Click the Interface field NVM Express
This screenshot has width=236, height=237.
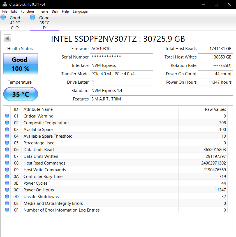(121, 65)
